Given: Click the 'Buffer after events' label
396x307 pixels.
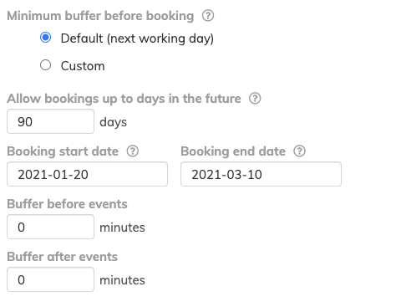Looking at the screenshot, I should (x=63, y=257).
